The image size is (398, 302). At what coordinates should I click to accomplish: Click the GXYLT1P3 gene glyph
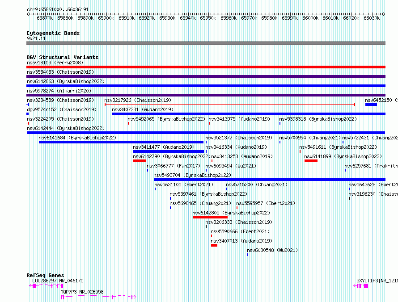(361, 286)
